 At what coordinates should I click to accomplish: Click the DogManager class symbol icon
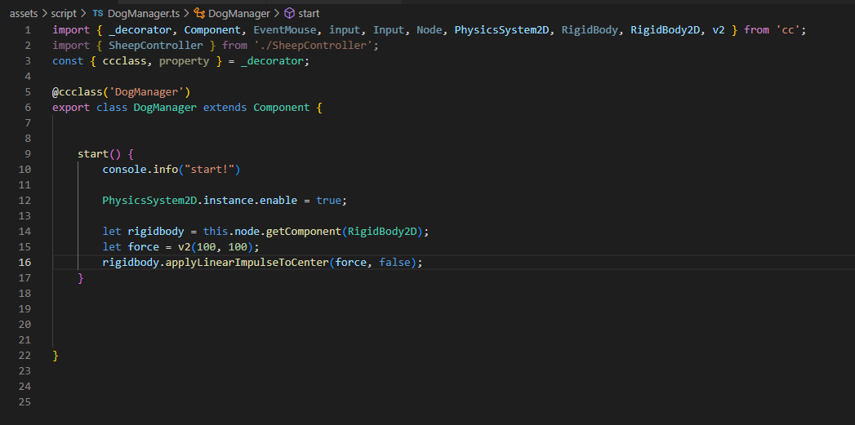point(199,13)
